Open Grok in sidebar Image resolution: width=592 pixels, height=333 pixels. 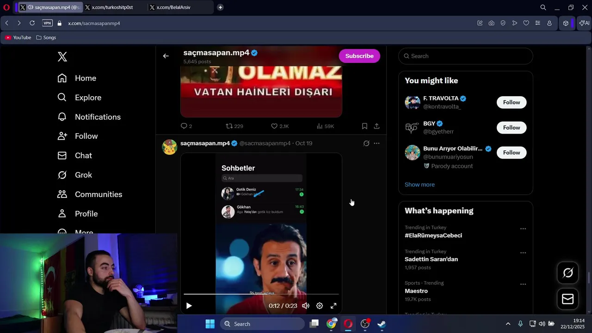click(x=74, y=175)
